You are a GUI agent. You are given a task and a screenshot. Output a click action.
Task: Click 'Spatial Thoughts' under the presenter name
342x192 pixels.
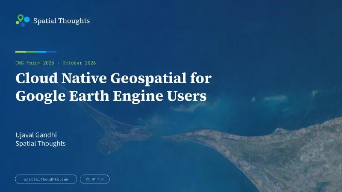40,144
